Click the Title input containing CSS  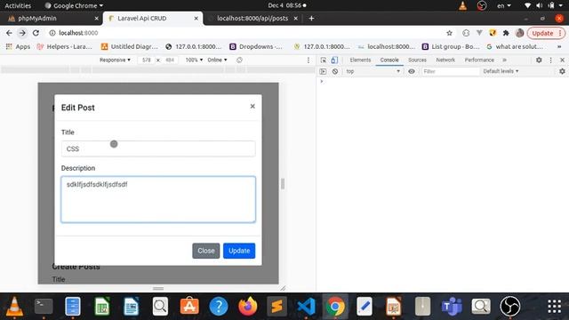[x=158, y=148]
